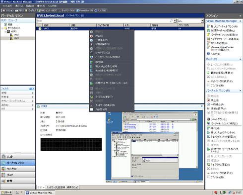Click the Stop icon in Actions pane VM section
Image resolution: width=243 pixels, height=195 pixels.
pyautogui.click(x=208, y=100)
